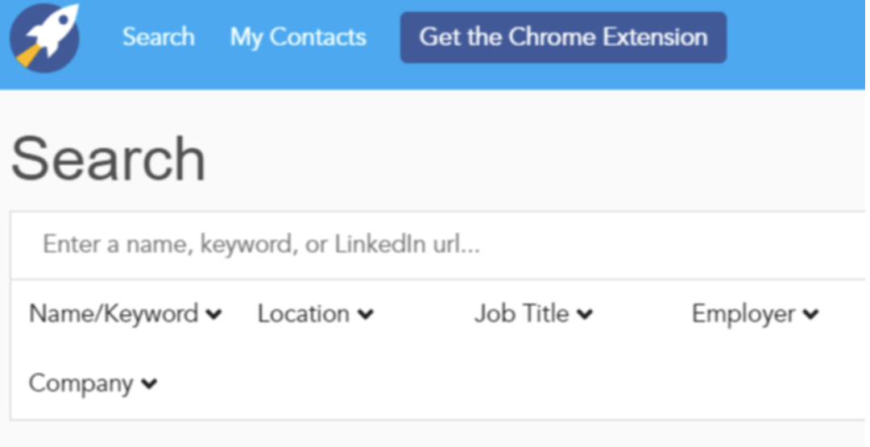870x447 pixels.
Task: Open the Employer filter label
Action: (743, 313)
